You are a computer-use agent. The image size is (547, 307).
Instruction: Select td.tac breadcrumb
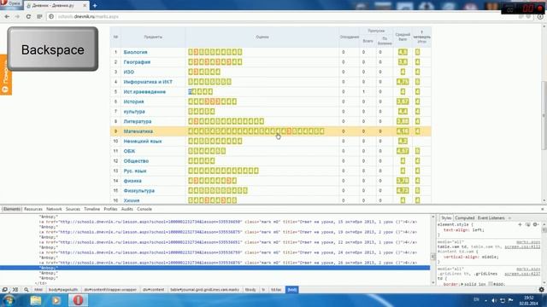[x=276, y=290]
